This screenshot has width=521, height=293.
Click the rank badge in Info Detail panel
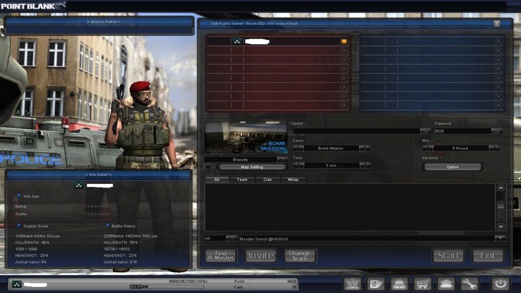click(78, 185)
